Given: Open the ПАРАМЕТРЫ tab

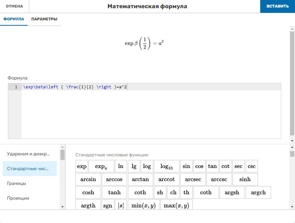Looking at the screenshot, I should pos(44,19).
